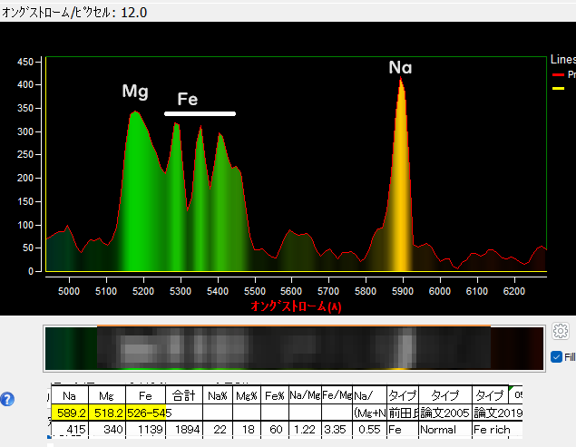This screenshot has height=447, width=576.
Task: Click the Na peak in the spectrum
Action: click(x=400, y=83)
